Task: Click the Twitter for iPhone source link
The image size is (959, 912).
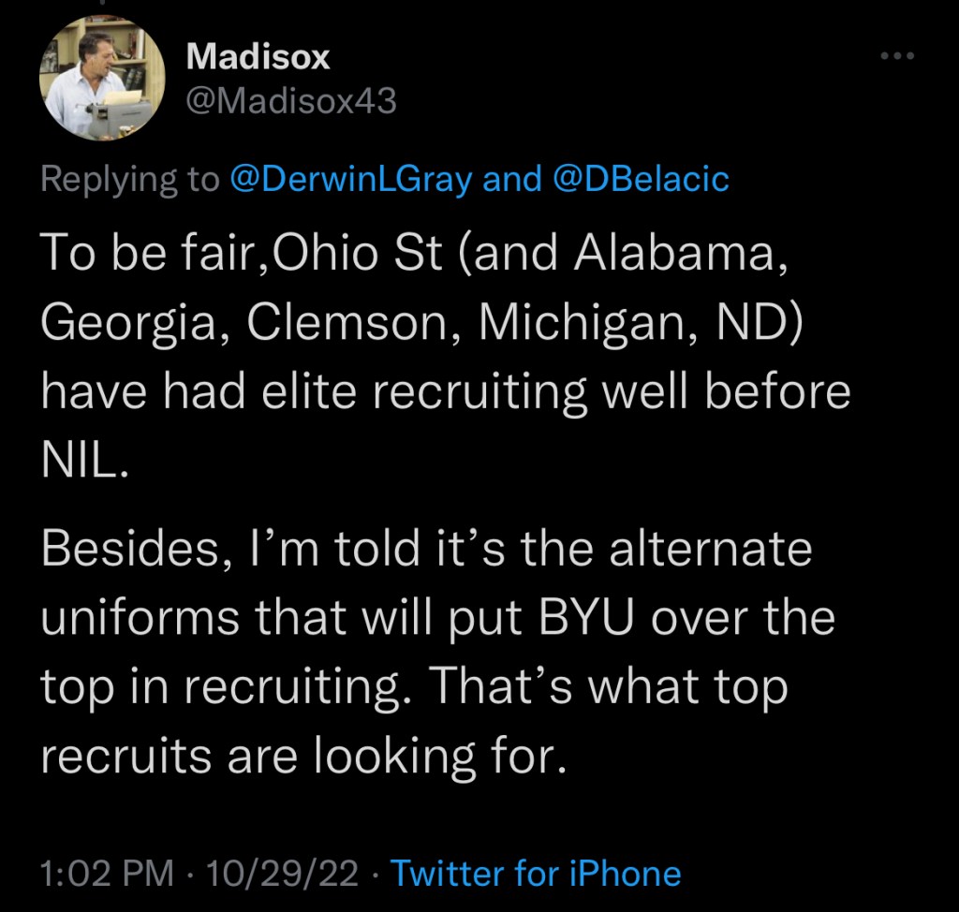Action: tap(535, 873)
